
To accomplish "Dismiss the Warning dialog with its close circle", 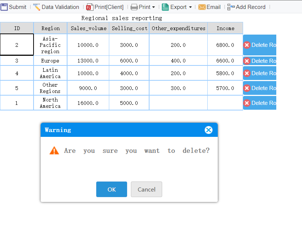I will click(208, 130).
